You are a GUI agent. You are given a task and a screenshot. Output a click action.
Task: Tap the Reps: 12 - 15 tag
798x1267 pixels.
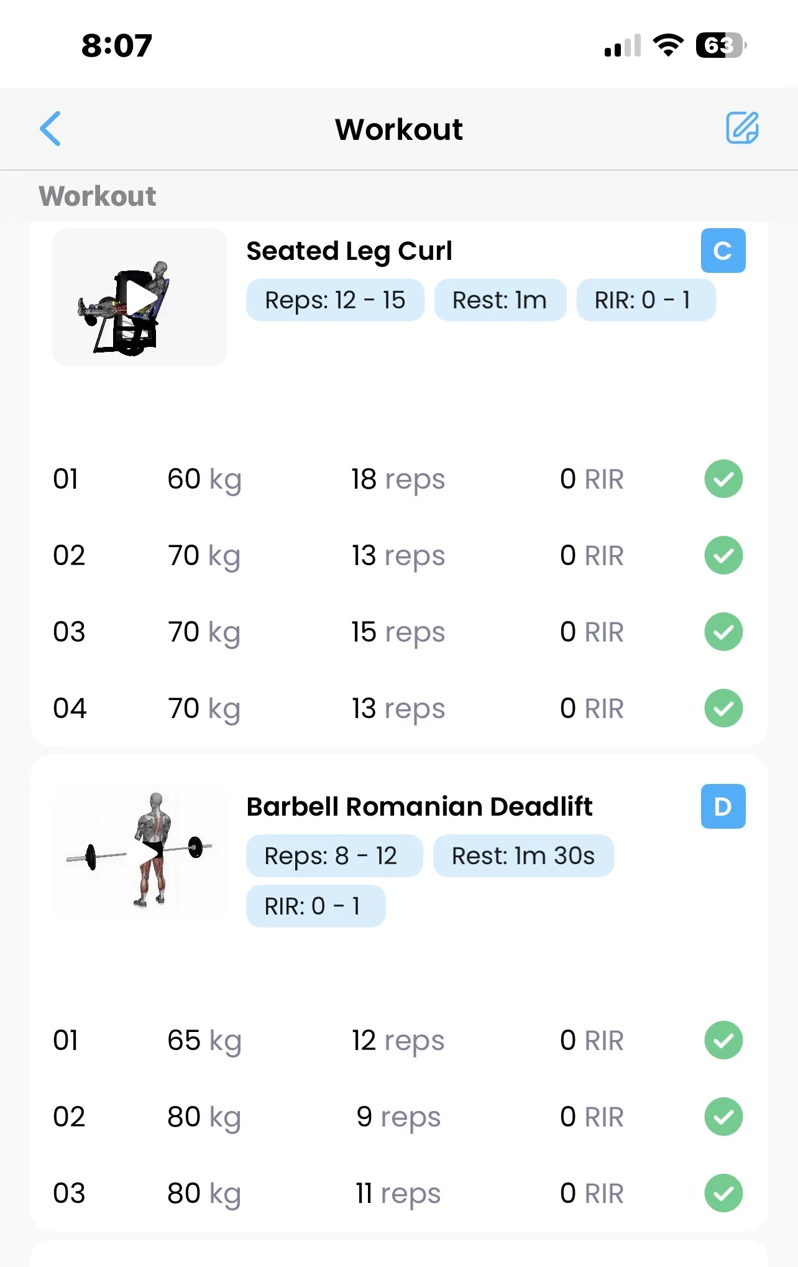click(335, 300)
